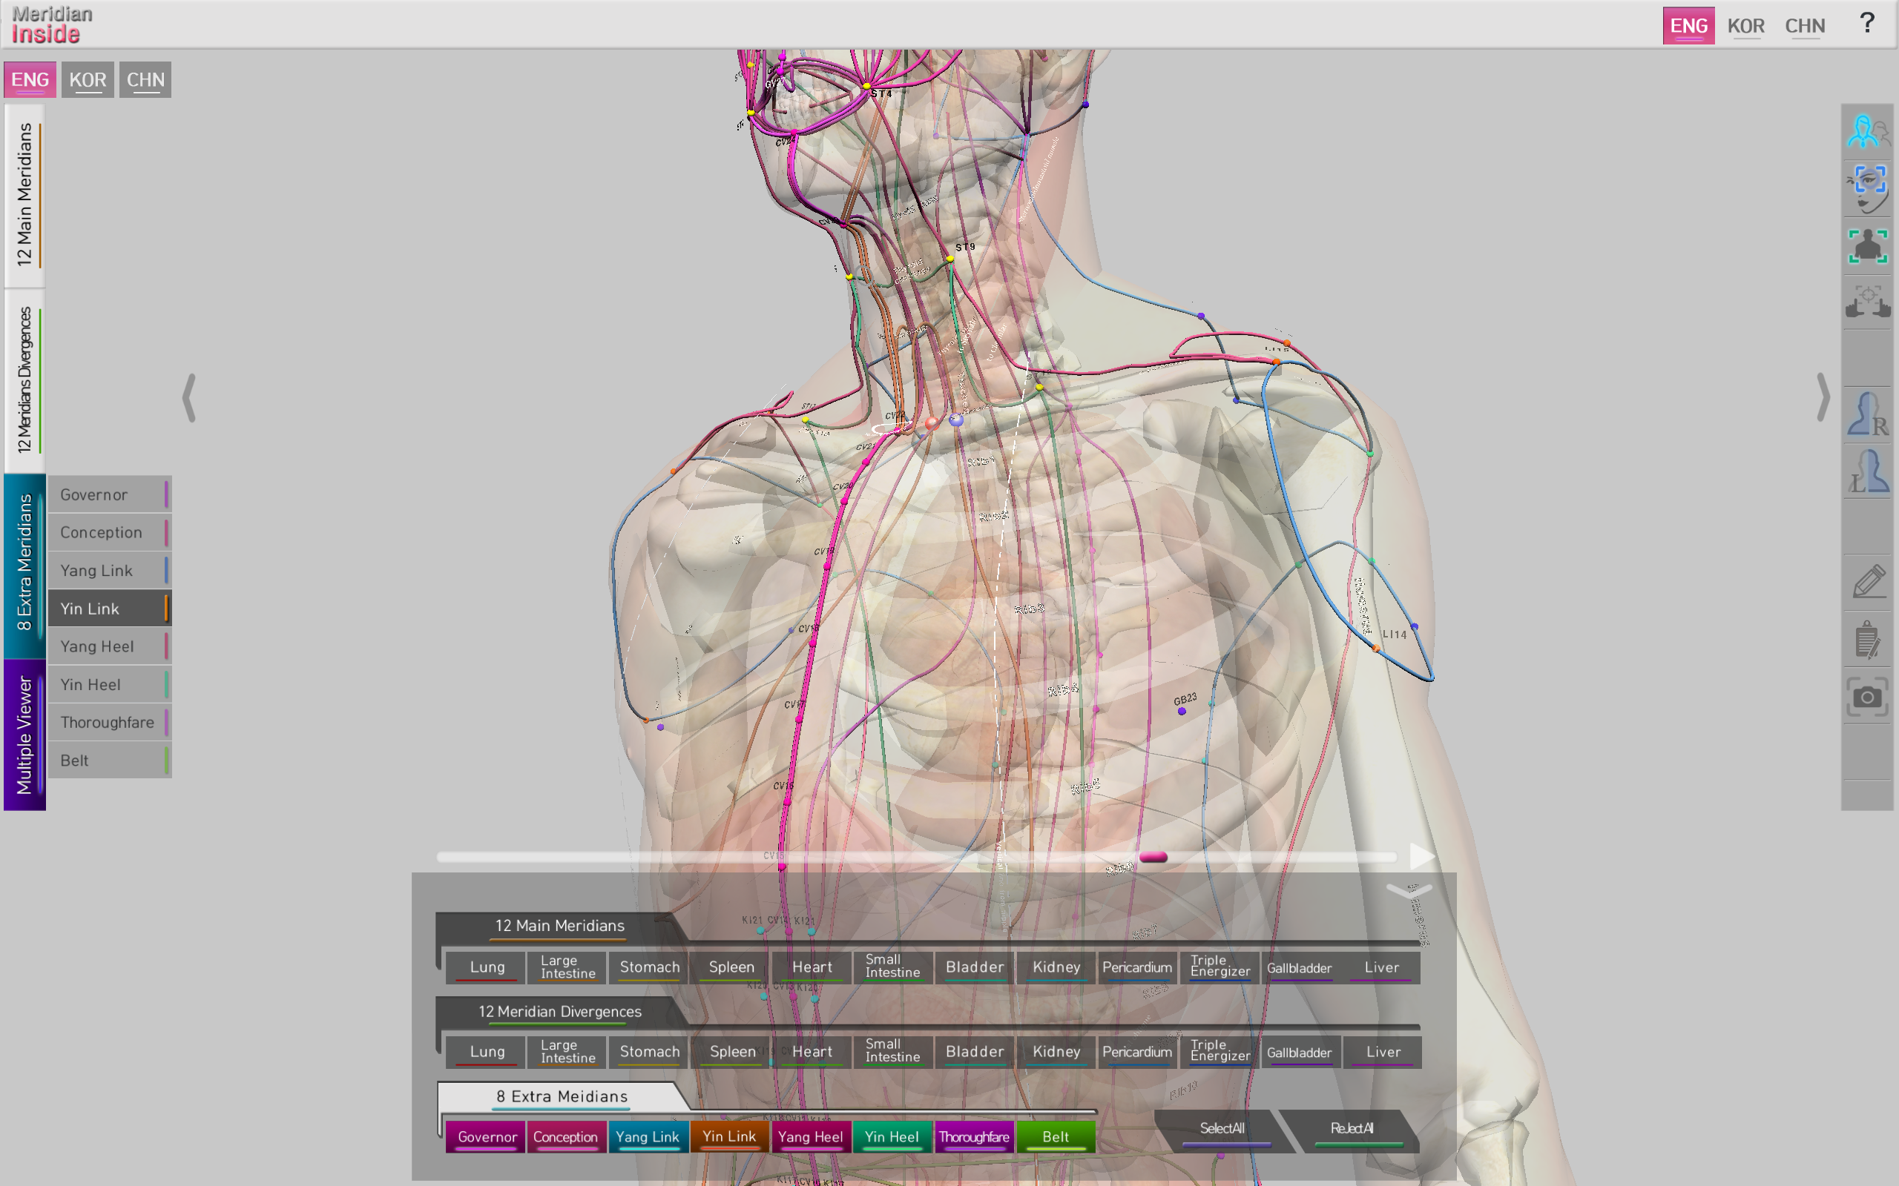Toggle Liver in 12 Main Meridians row

[x=1381, y=967]
